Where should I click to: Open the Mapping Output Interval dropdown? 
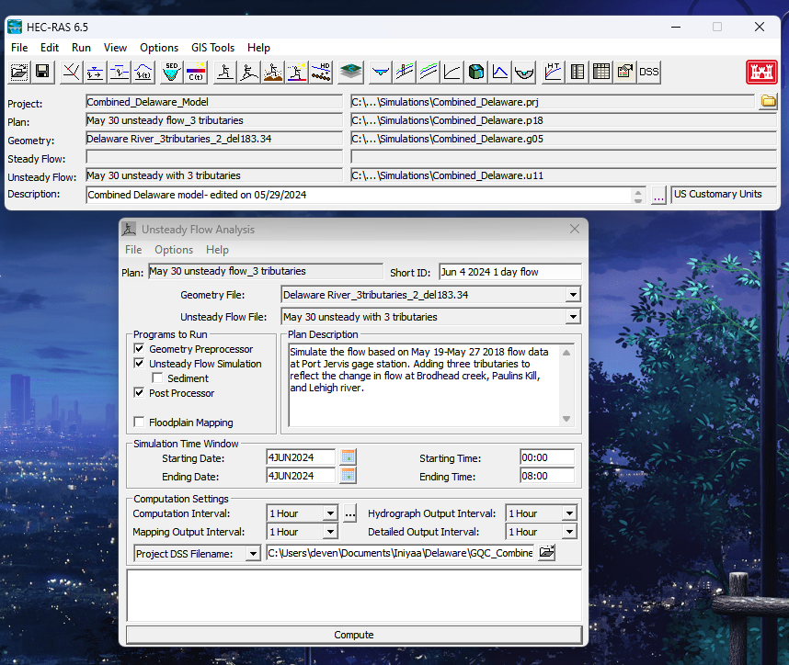330,532
